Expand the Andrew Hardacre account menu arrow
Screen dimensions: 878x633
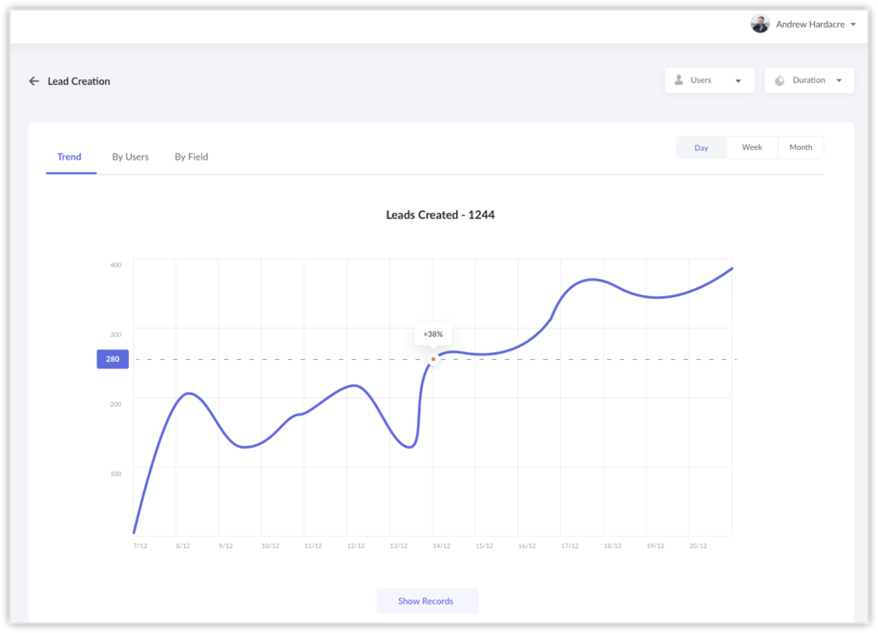[x=853, y=25]
